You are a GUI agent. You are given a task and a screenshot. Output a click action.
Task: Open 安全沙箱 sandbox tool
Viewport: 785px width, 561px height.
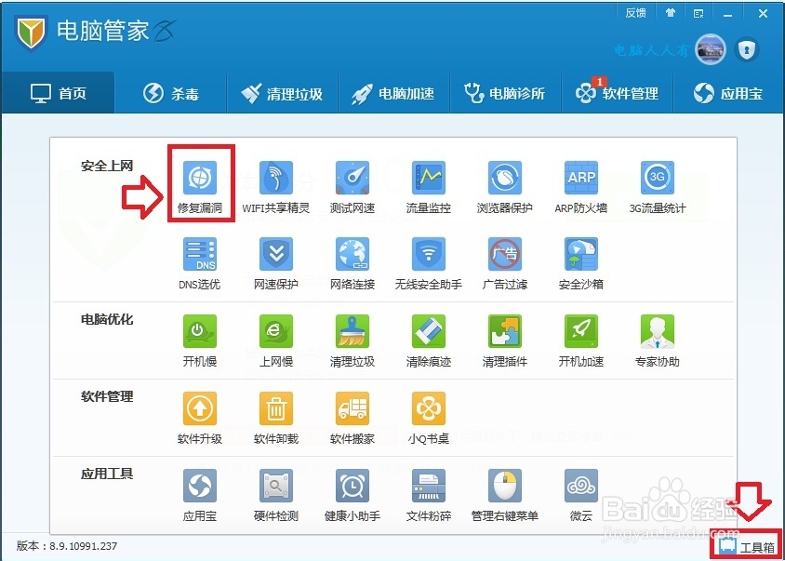coord(581,263)
